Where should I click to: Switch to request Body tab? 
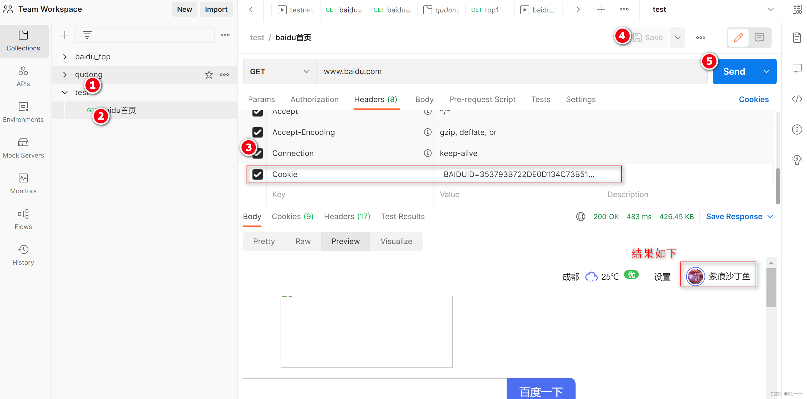(424, 100)
